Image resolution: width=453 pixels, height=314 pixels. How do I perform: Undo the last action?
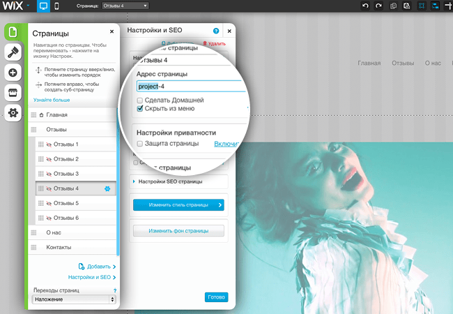click(x=365, y=6)
